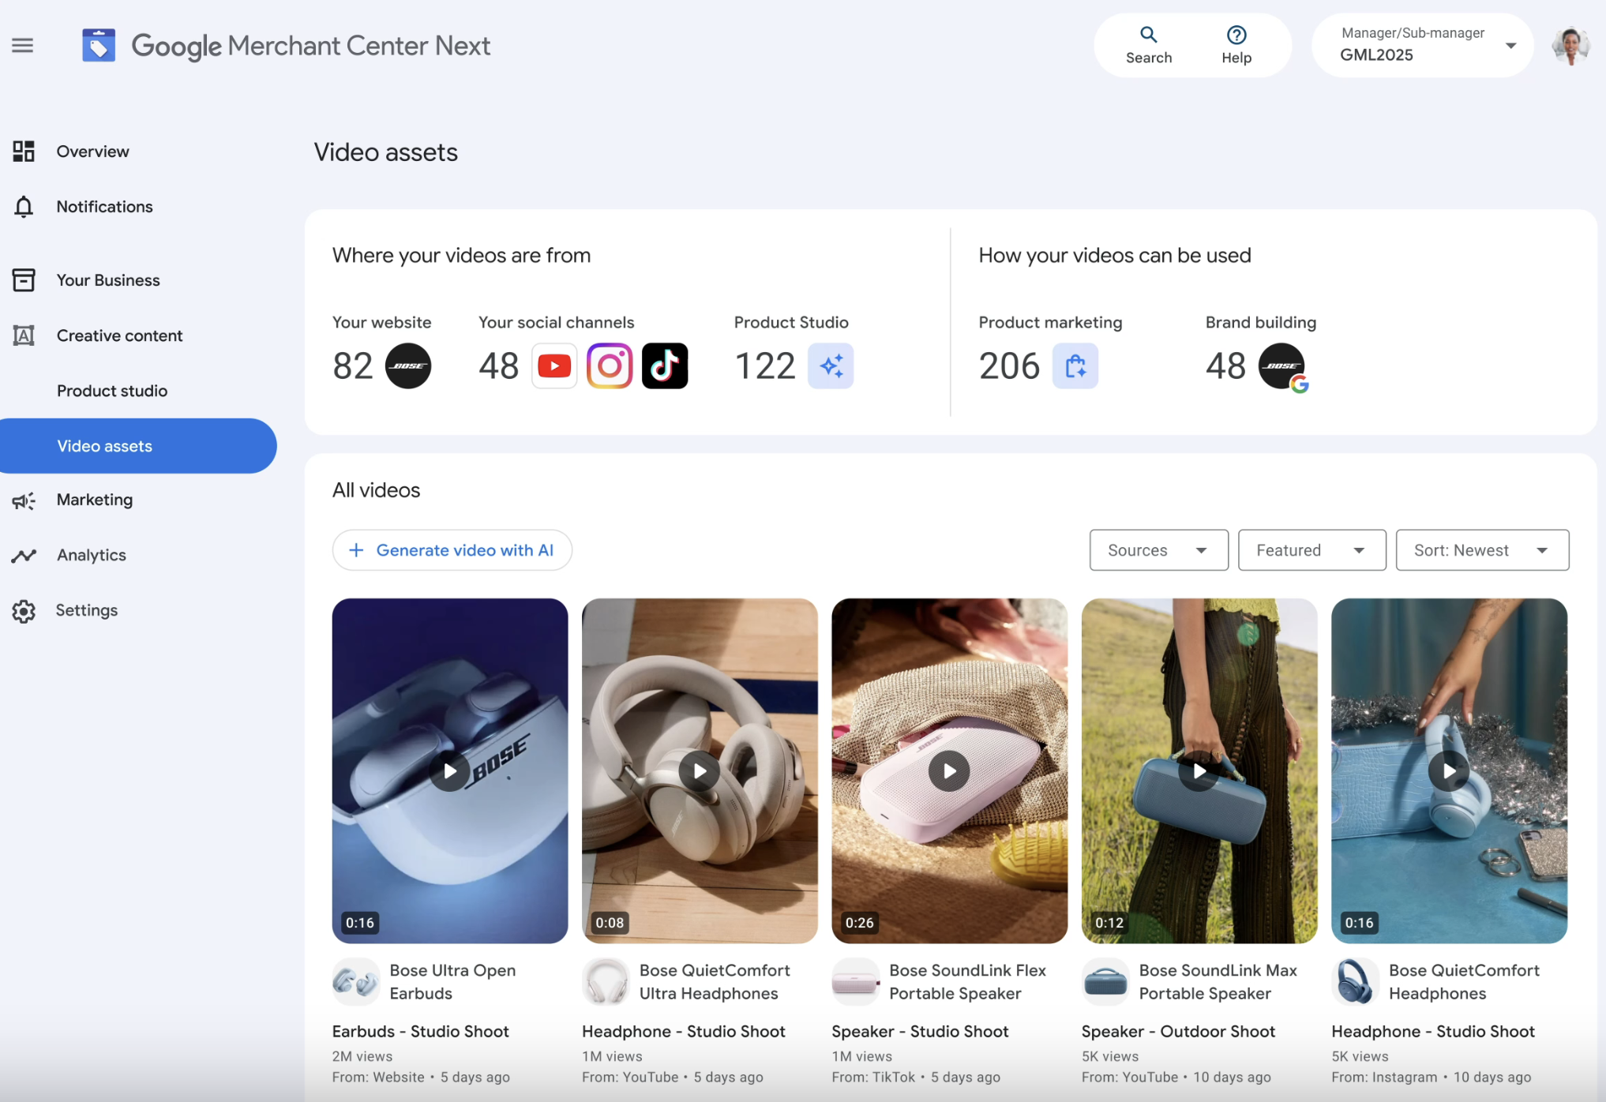Image resolution: width=1606 pixels, height=1102 pixels.
Task: Click the Google Merchant Center logo icon
Action: click(x=99, y=46)
